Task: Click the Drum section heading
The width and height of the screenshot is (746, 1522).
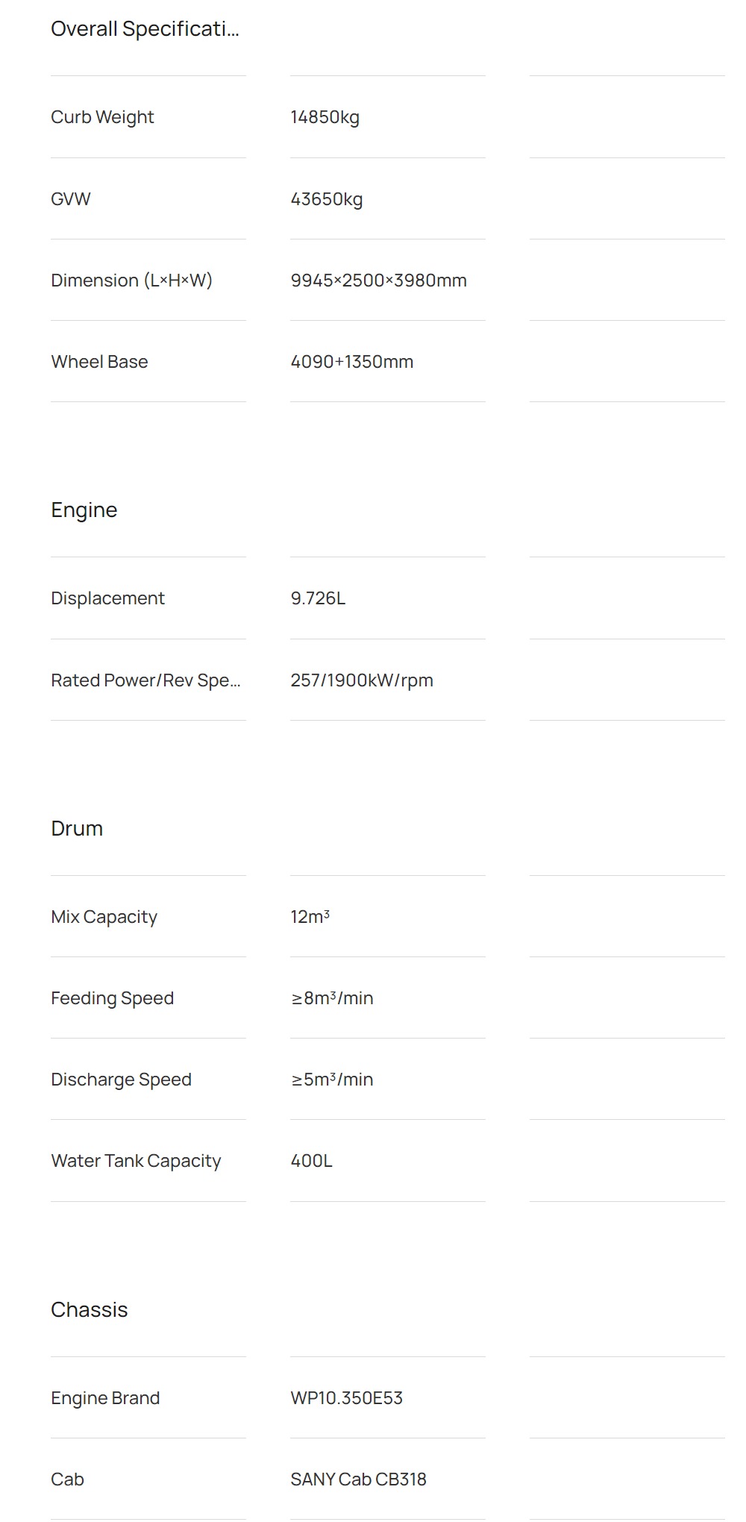Action: (x=77, y=829)
